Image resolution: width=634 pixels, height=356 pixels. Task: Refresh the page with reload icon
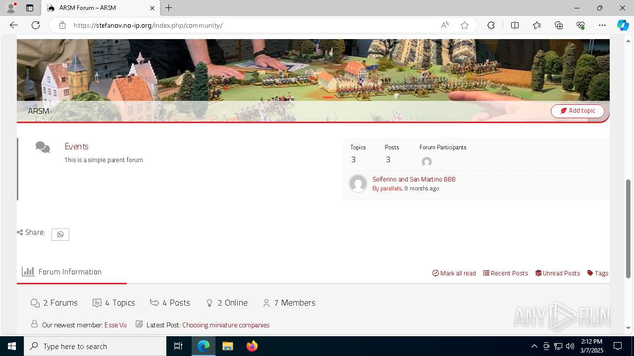[x=36, y=25]
